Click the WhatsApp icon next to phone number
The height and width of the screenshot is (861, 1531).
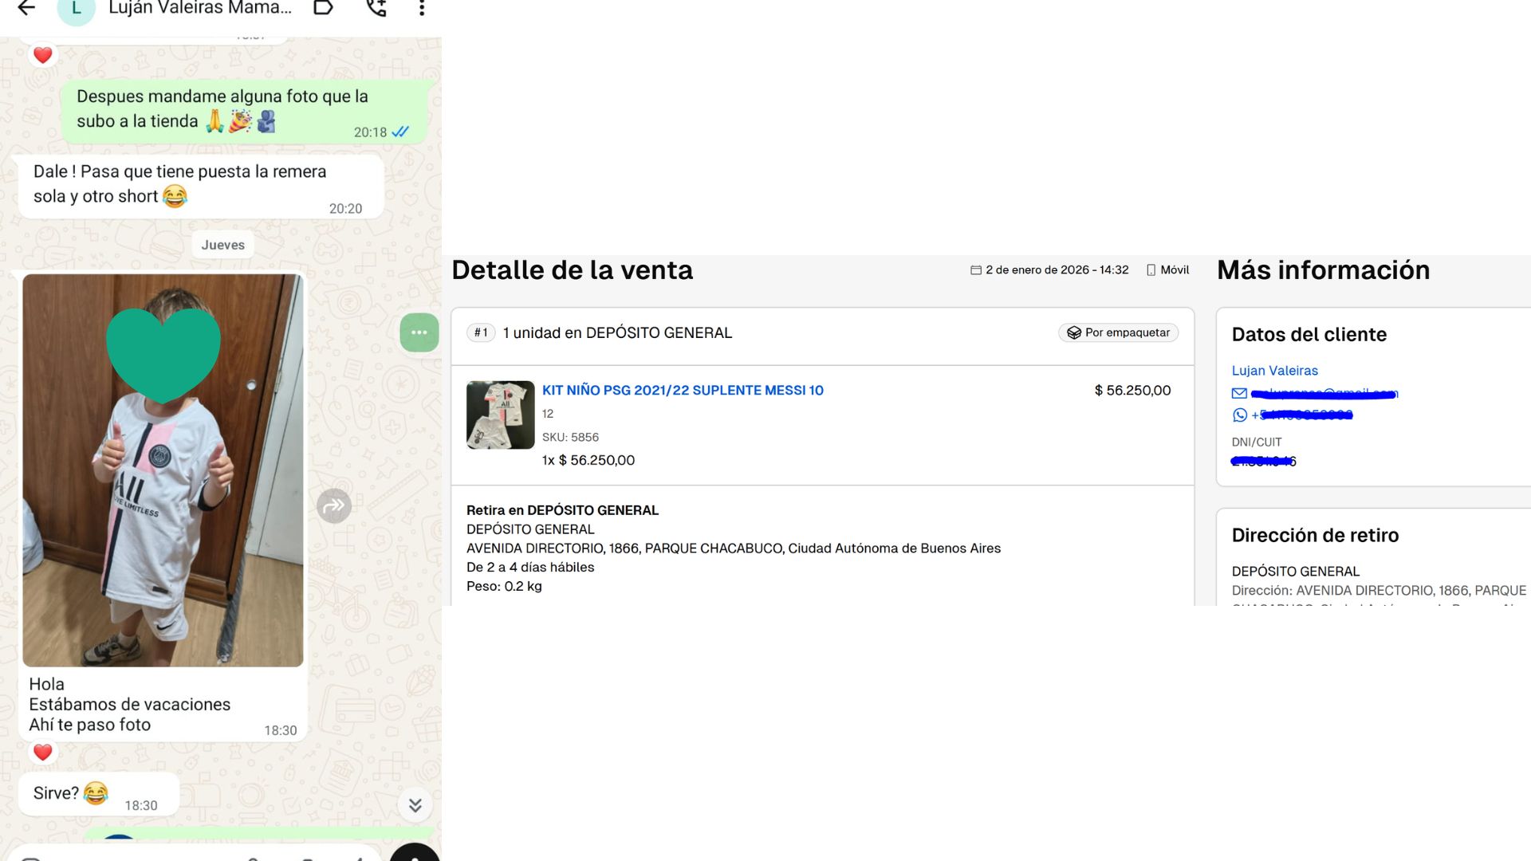pos(1239,415)
